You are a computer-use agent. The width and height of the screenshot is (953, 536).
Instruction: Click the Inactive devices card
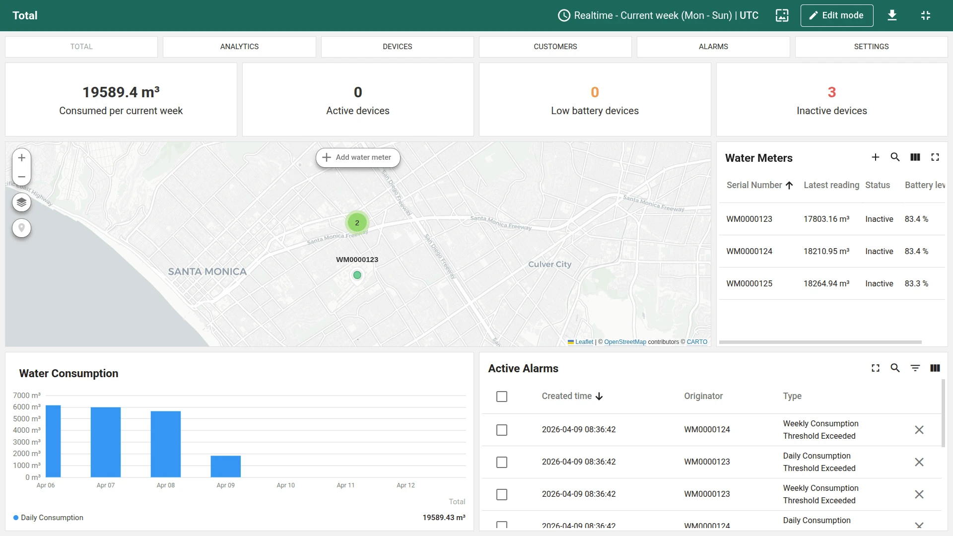pyautogui.click(x=832, y=100)
